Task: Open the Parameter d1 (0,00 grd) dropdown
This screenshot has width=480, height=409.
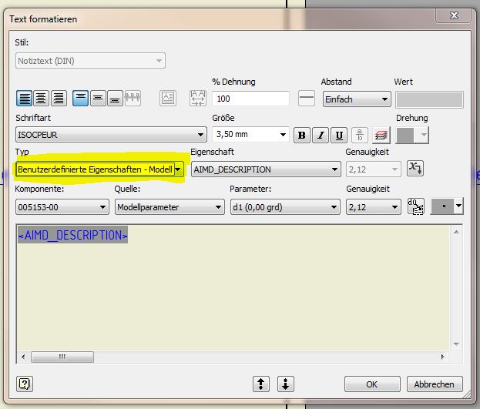Action: [285, 207]
